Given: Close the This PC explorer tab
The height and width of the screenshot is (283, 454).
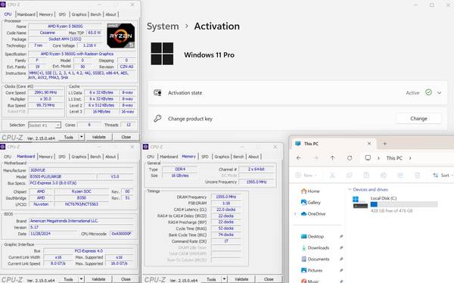Looking at the screenshot, I should click(x=369, y=143).
